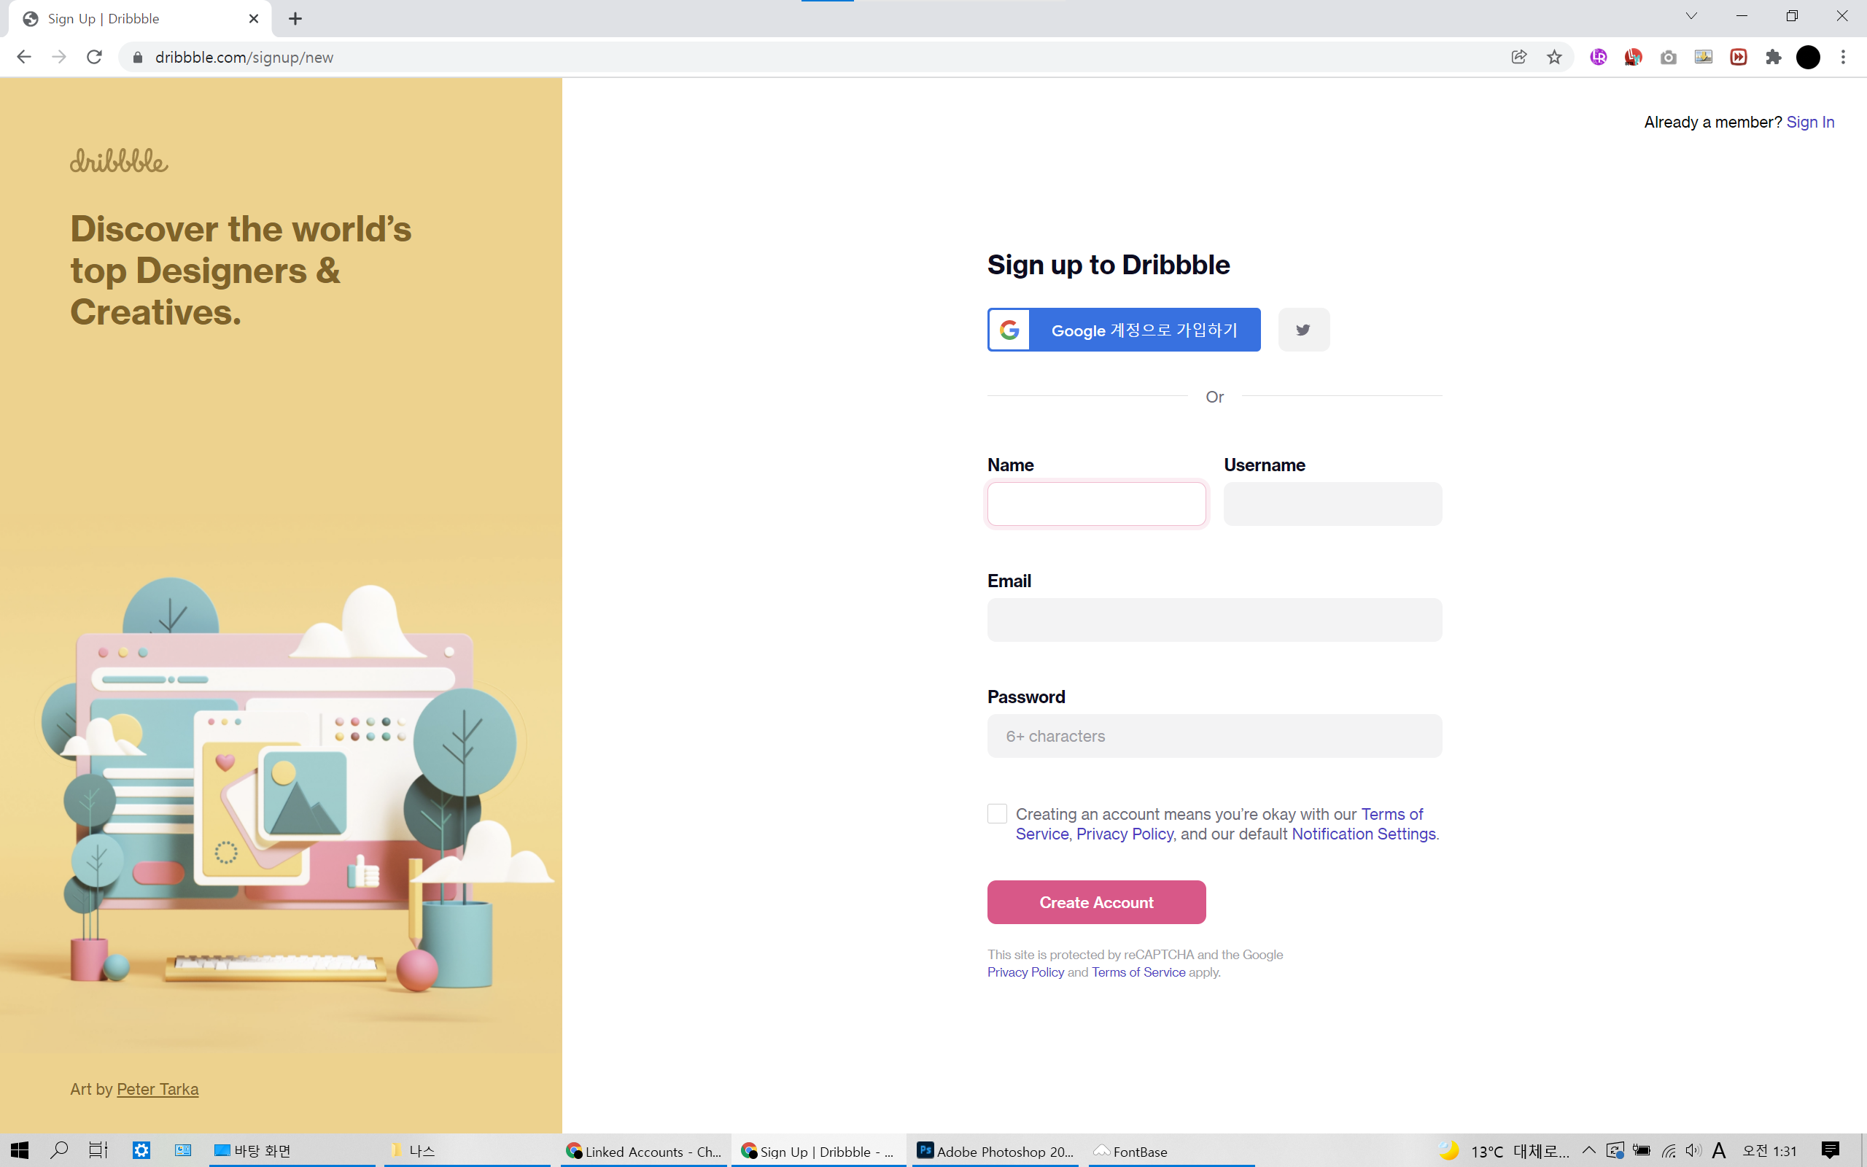This screenshot has height=1167, width=1867.
Task: Click the Sign In link
Action: coord(1810,122)
